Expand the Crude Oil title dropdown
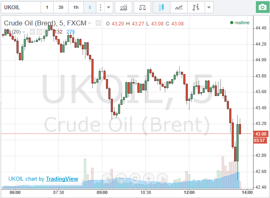 [x=89, y=23]
